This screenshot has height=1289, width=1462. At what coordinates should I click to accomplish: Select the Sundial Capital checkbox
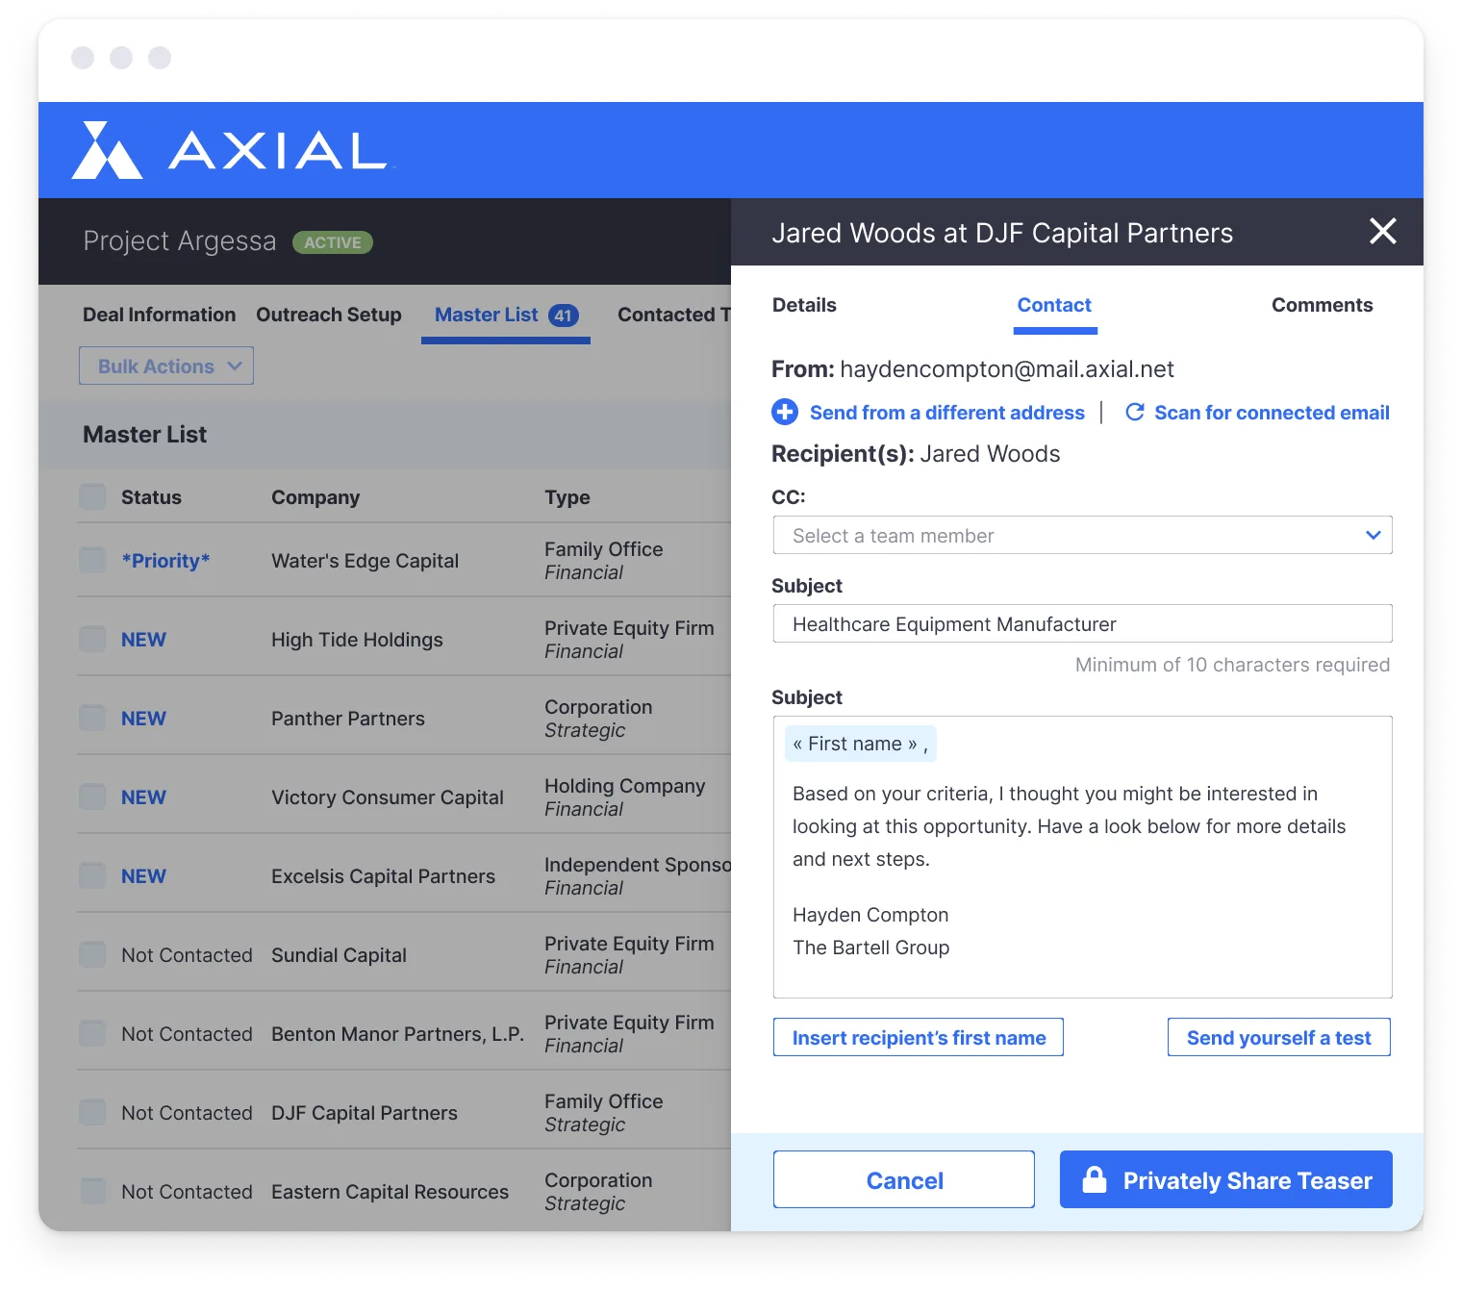click(93, 955)
